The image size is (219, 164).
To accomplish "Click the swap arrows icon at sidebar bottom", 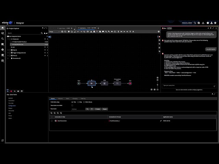I will (x=2, y=140).
